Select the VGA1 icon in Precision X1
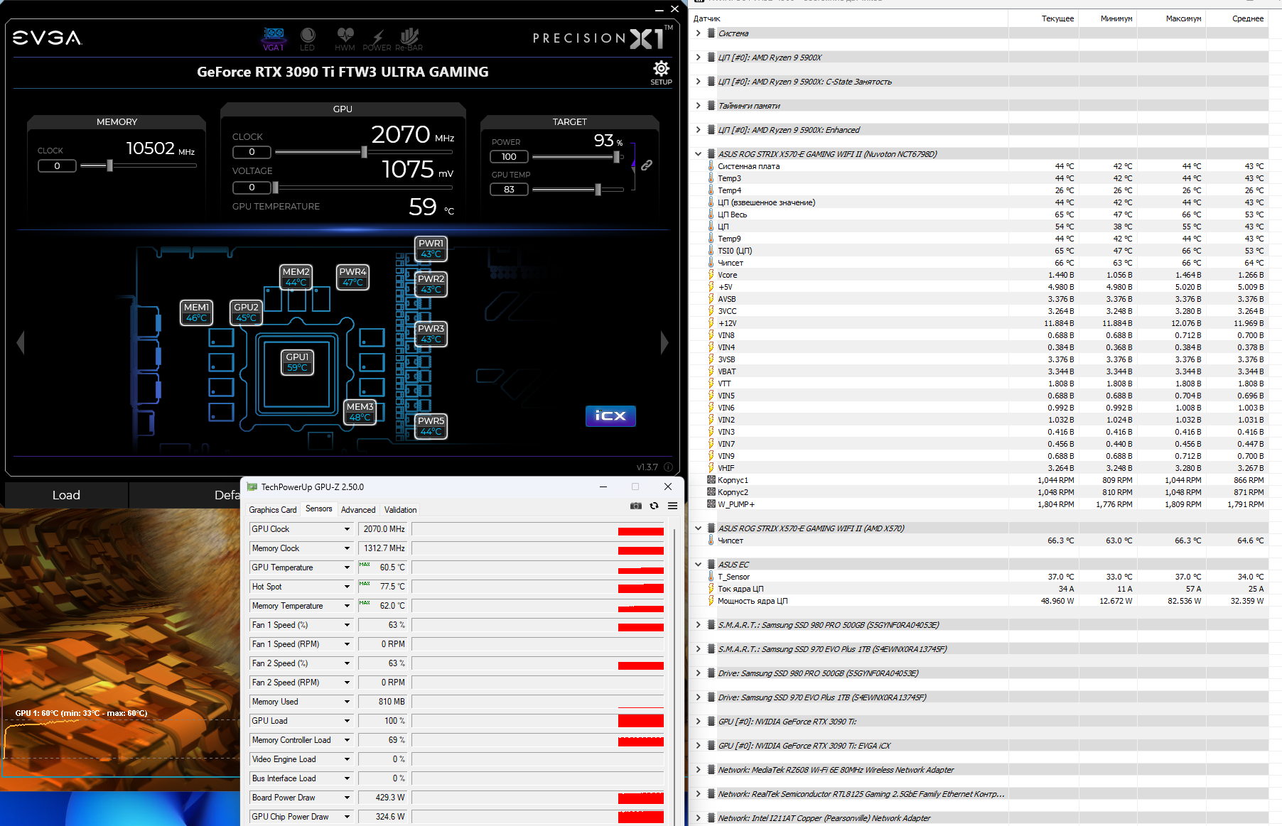This screenshot has height=826, width=1282. (x=274, y=39)
